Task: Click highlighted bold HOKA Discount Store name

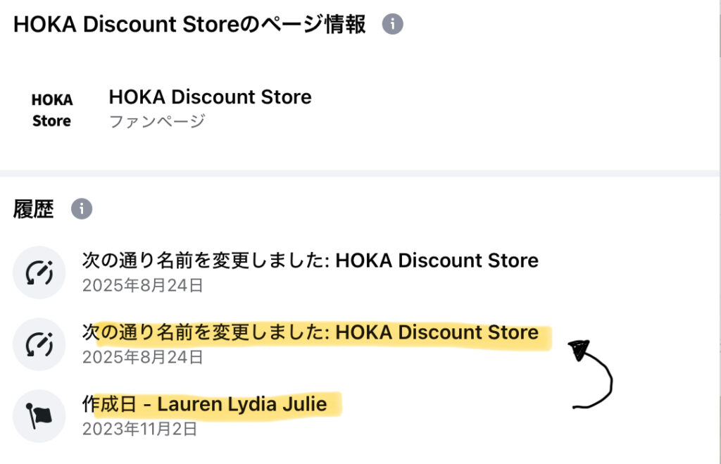Action: click(437, 332)
